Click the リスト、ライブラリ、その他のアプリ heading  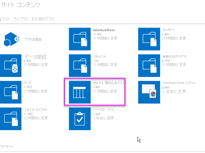27,19
